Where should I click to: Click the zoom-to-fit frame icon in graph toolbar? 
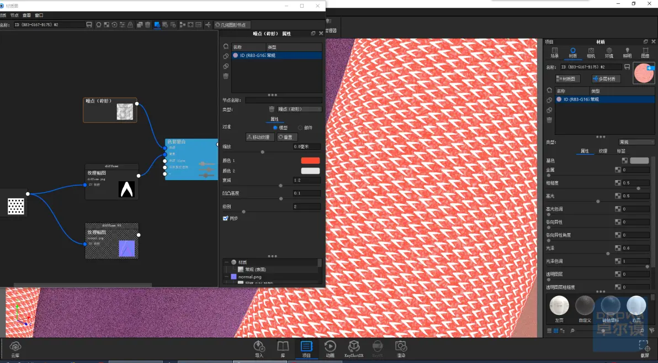pyautogui.click(x=190, y=25)
